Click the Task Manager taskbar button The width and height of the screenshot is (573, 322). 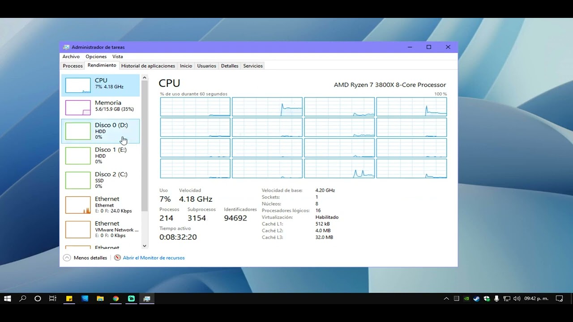coord(147,298)
